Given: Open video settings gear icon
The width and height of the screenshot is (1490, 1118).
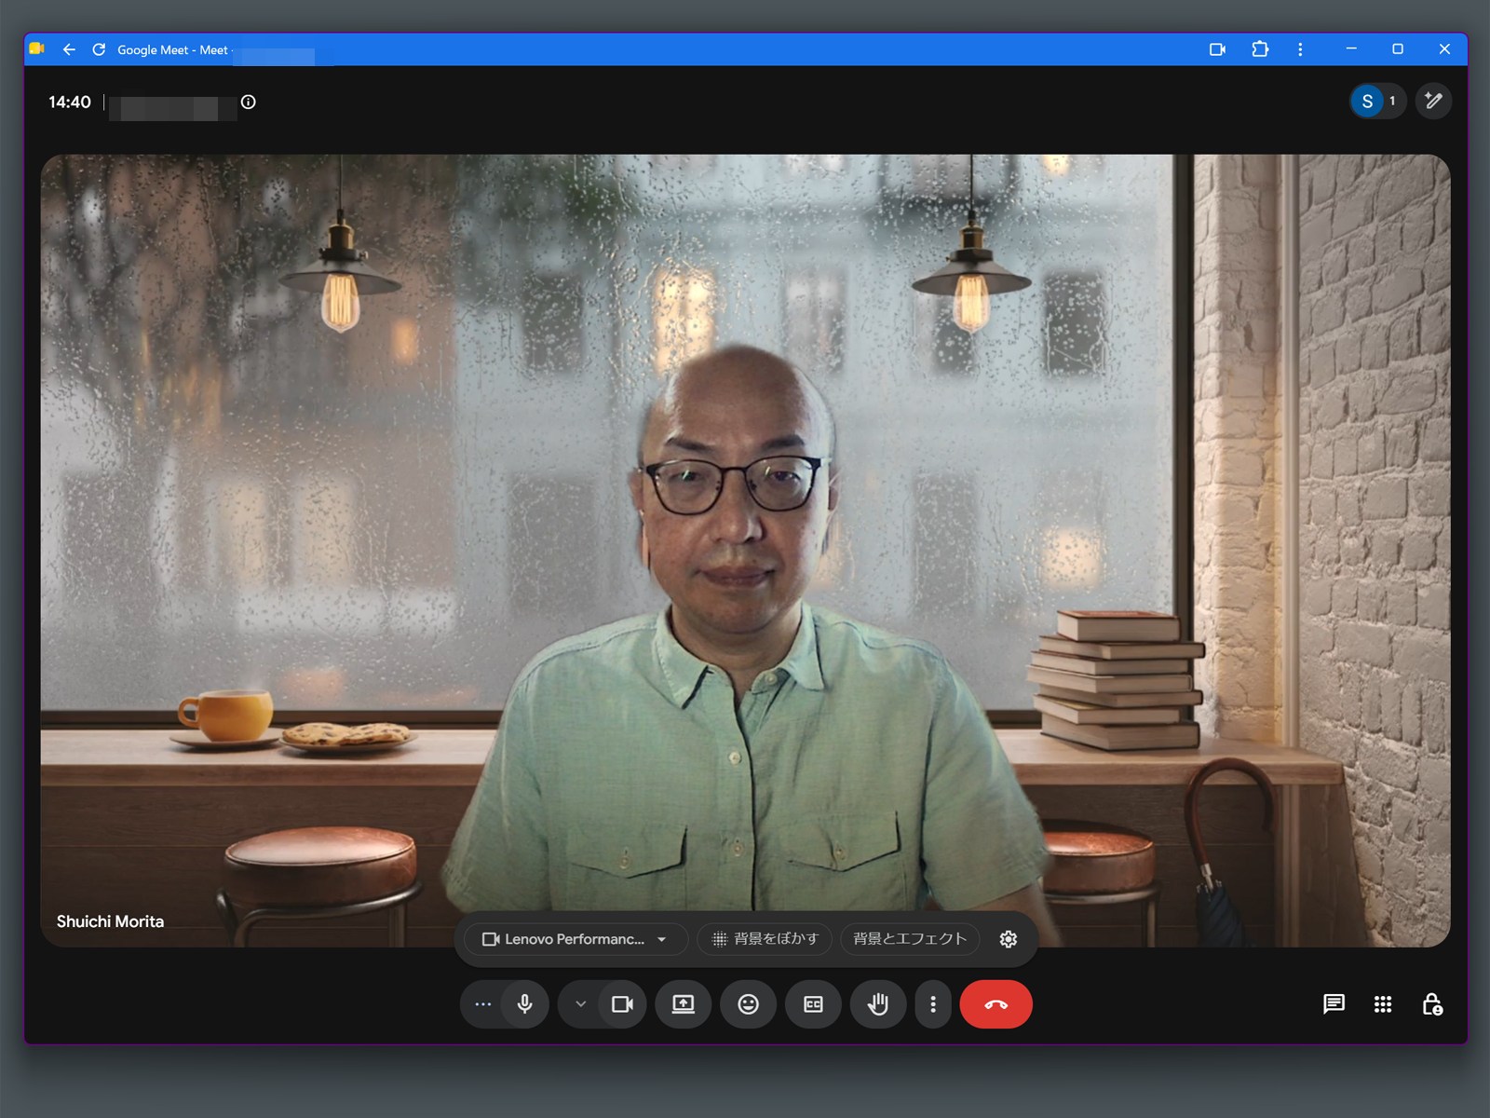Looking at the screenshot, I should pos(1009,939).
